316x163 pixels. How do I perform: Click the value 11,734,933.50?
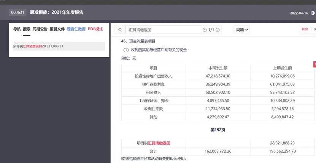click(218, 109)
